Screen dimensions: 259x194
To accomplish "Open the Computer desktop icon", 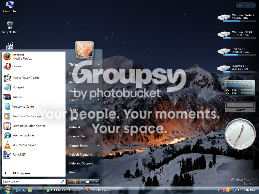I will coord(10,7).
